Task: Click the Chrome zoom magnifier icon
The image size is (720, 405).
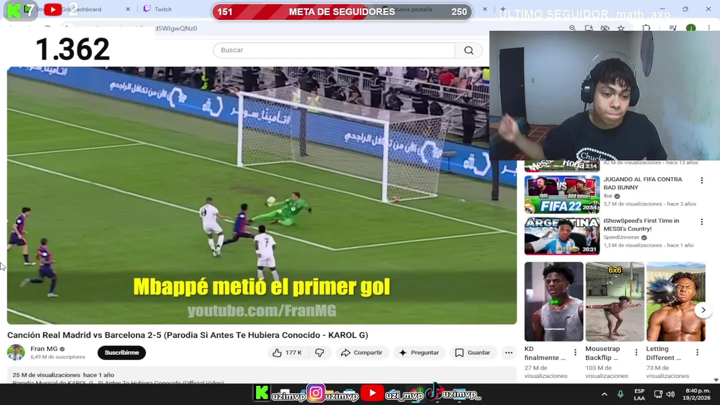Action: [x=572, y=28]
